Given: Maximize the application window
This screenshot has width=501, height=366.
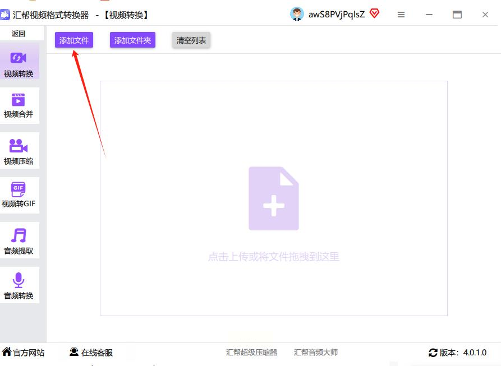Looking at the screenshot, I should point(457,15).
